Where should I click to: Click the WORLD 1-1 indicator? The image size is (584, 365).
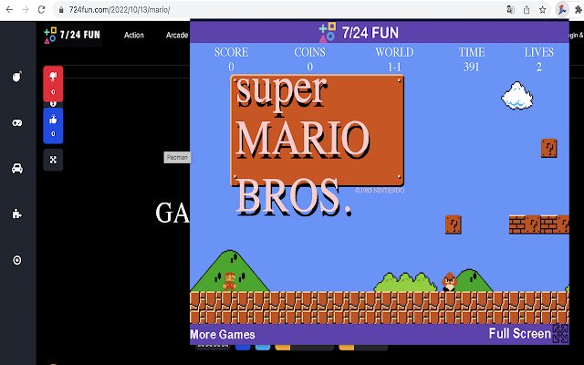394,59
